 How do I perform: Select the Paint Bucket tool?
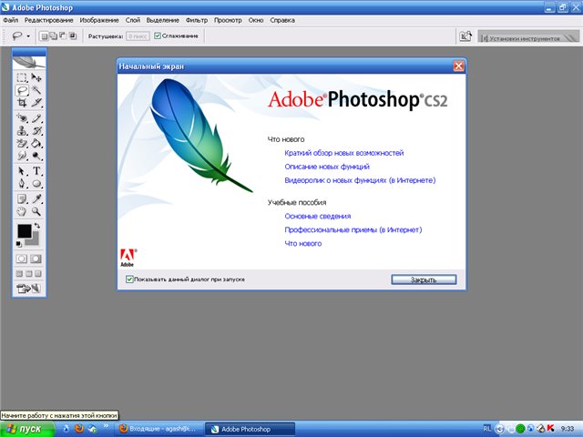37,144
